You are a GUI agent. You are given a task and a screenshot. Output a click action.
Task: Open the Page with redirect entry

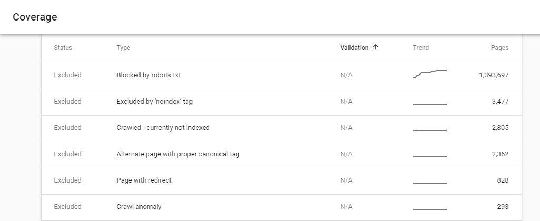(x=144, y=180)
